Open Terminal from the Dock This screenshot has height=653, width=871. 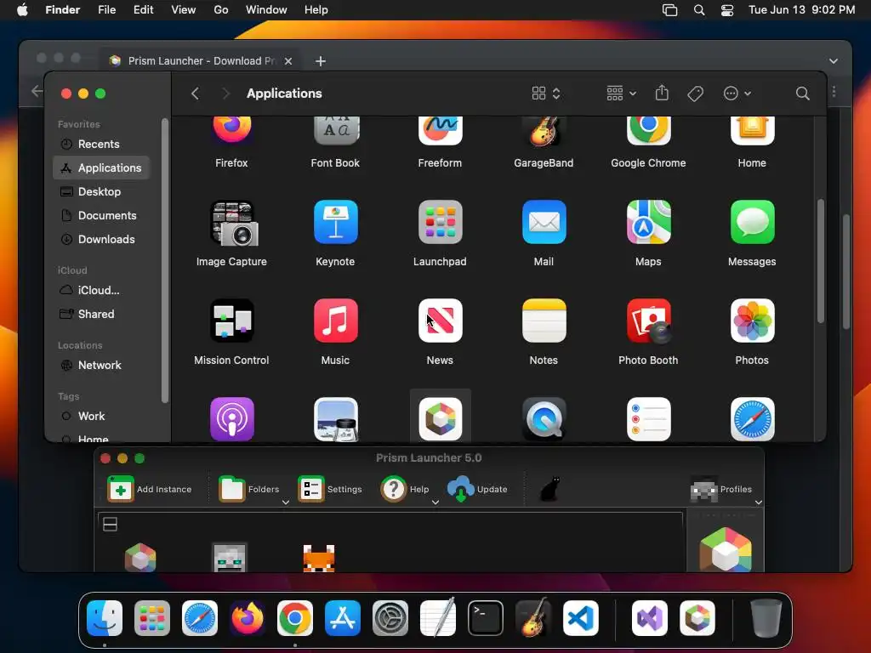486,618
